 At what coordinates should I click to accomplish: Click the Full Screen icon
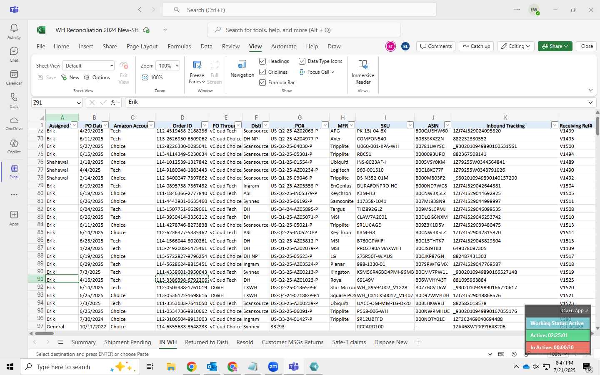tap(214, 65)
